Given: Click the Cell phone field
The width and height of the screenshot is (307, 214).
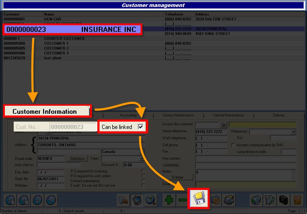Looking at the screenshot, I should point(211,145).
